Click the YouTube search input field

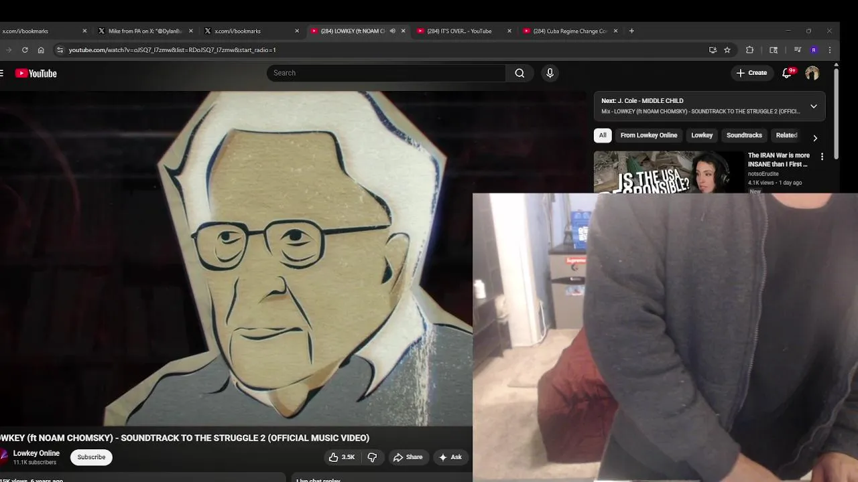tap(386, 73)
